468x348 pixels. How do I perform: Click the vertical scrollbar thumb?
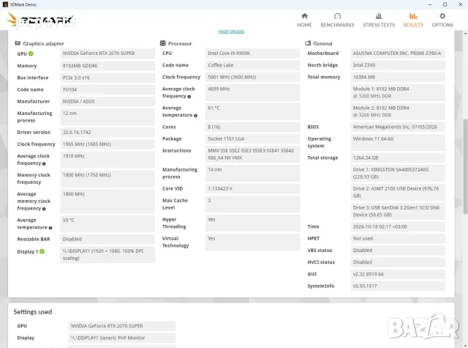[x=465, y=166]
